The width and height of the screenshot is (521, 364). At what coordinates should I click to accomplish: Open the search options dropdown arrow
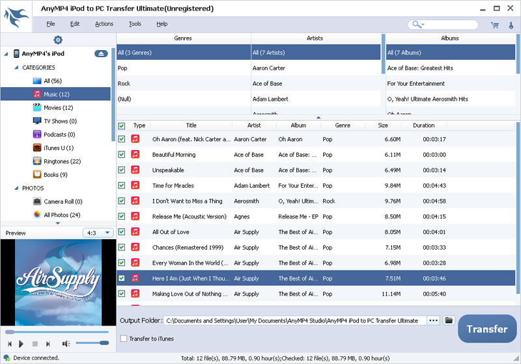[423, 25]
